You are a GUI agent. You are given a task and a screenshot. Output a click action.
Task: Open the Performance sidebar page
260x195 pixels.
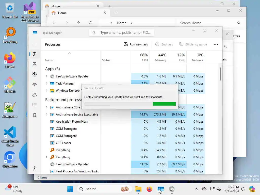pos(35,64)
